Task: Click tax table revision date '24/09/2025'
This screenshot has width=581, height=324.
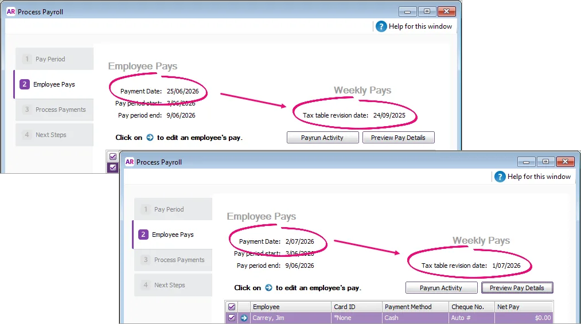Action: [x=389, y=115]
